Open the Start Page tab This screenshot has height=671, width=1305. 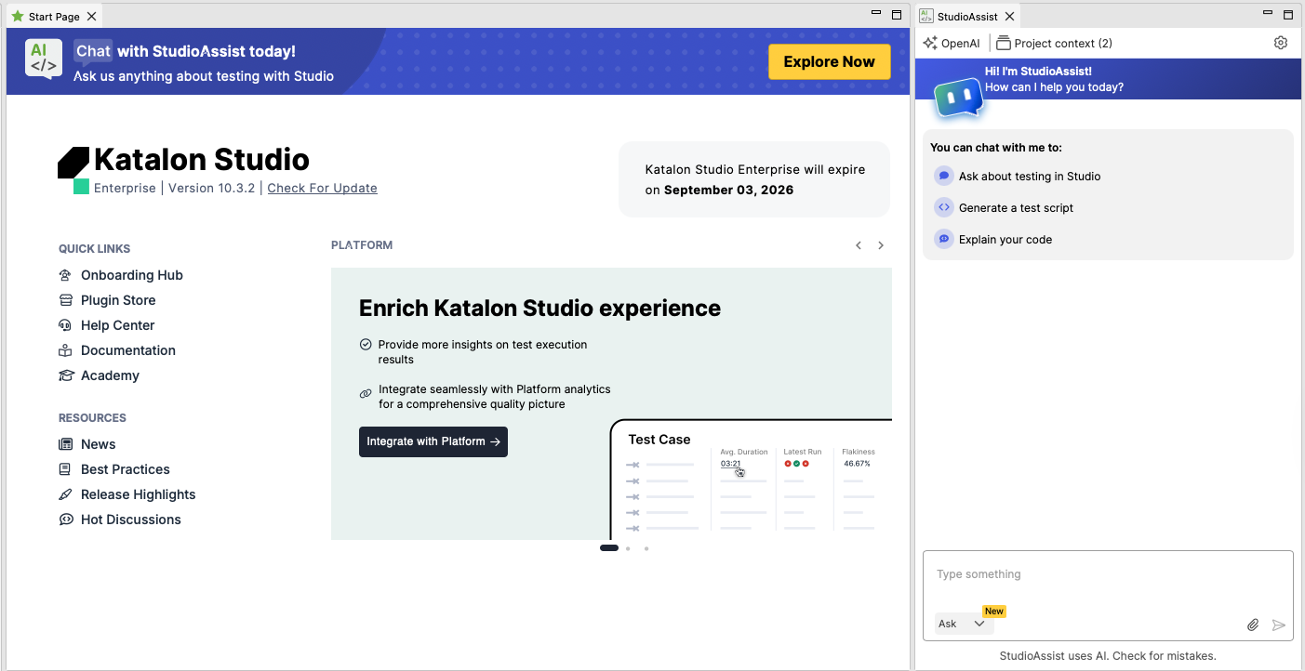(x=53, y=17)
